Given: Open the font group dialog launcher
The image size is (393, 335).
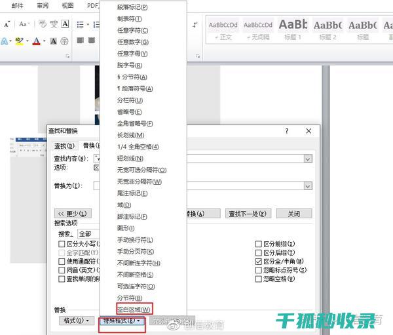Looking at the screenshot, I should pos(67,56).
